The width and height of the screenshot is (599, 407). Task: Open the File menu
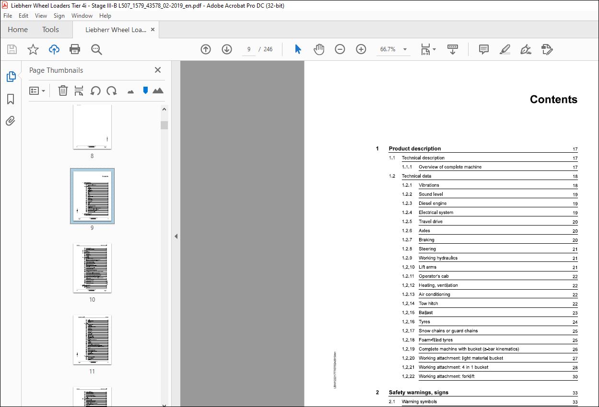tap(8, 16)
